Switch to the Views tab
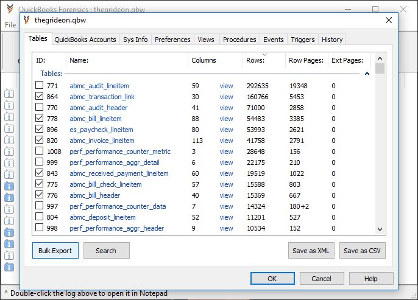The width and height of the screenshot is (418, 300). (x=206, y=40)
